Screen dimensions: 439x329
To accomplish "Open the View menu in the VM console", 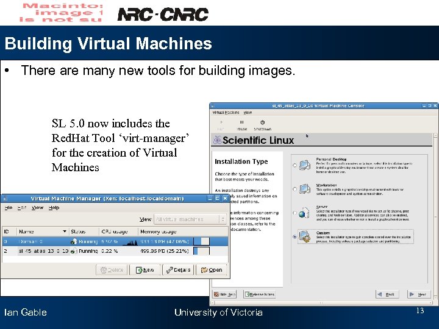I will click(x=248, y=113).
